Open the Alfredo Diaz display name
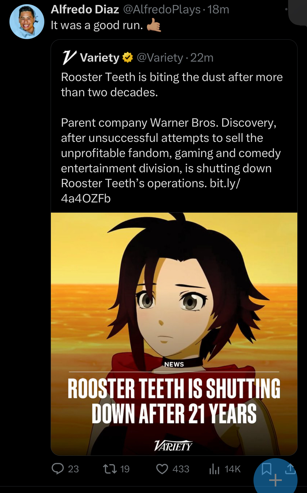The image size is (307, 493). pos(85,9)
